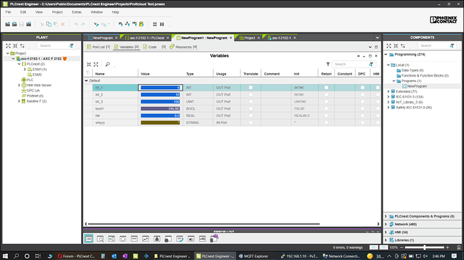Toggle OPC checkbox for int_2 row
The height and width of the screenshot is (260, 464).
(x=362, y=95)
